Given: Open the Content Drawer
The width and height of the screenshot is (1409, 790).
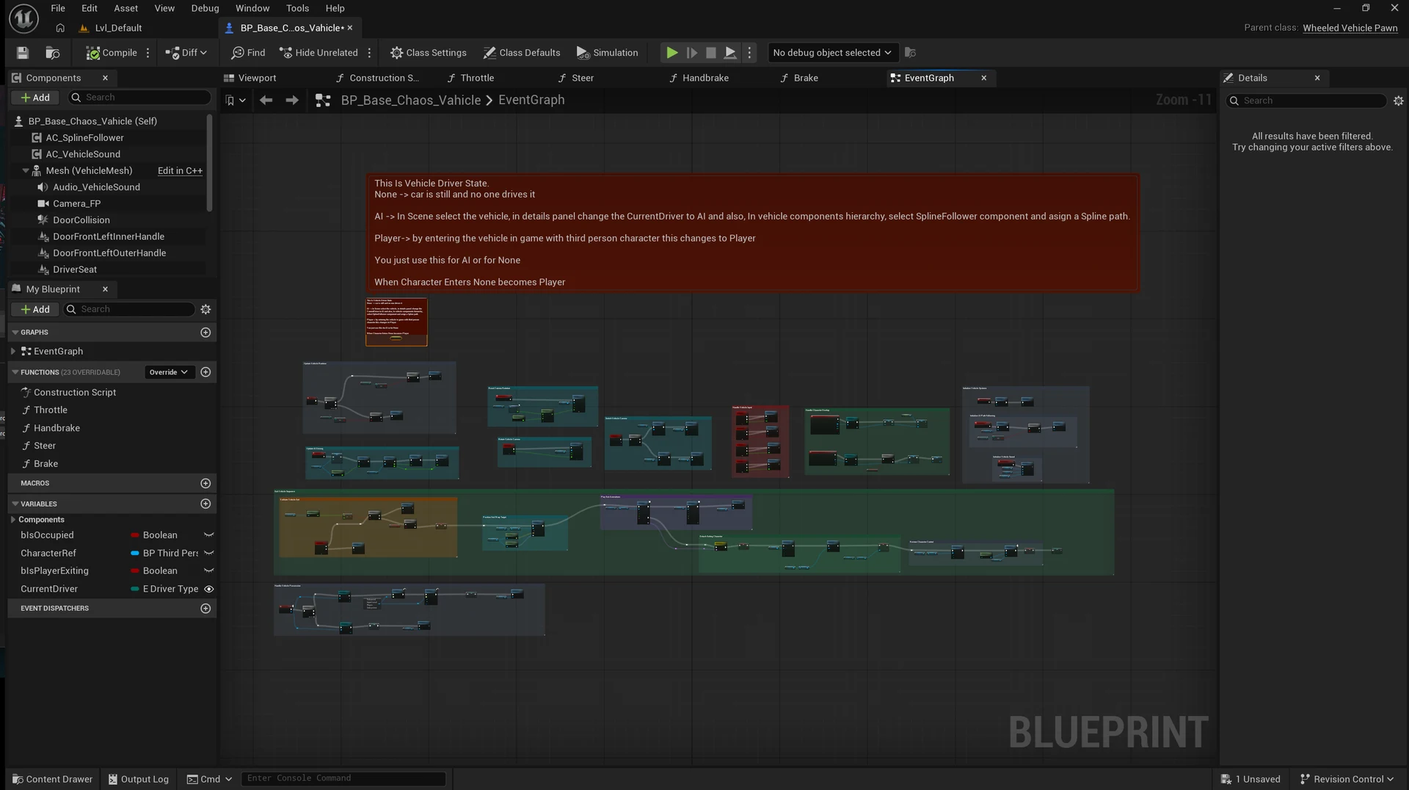Looking at the screenshot, I should pyautogui.click(x=52, y=779).
